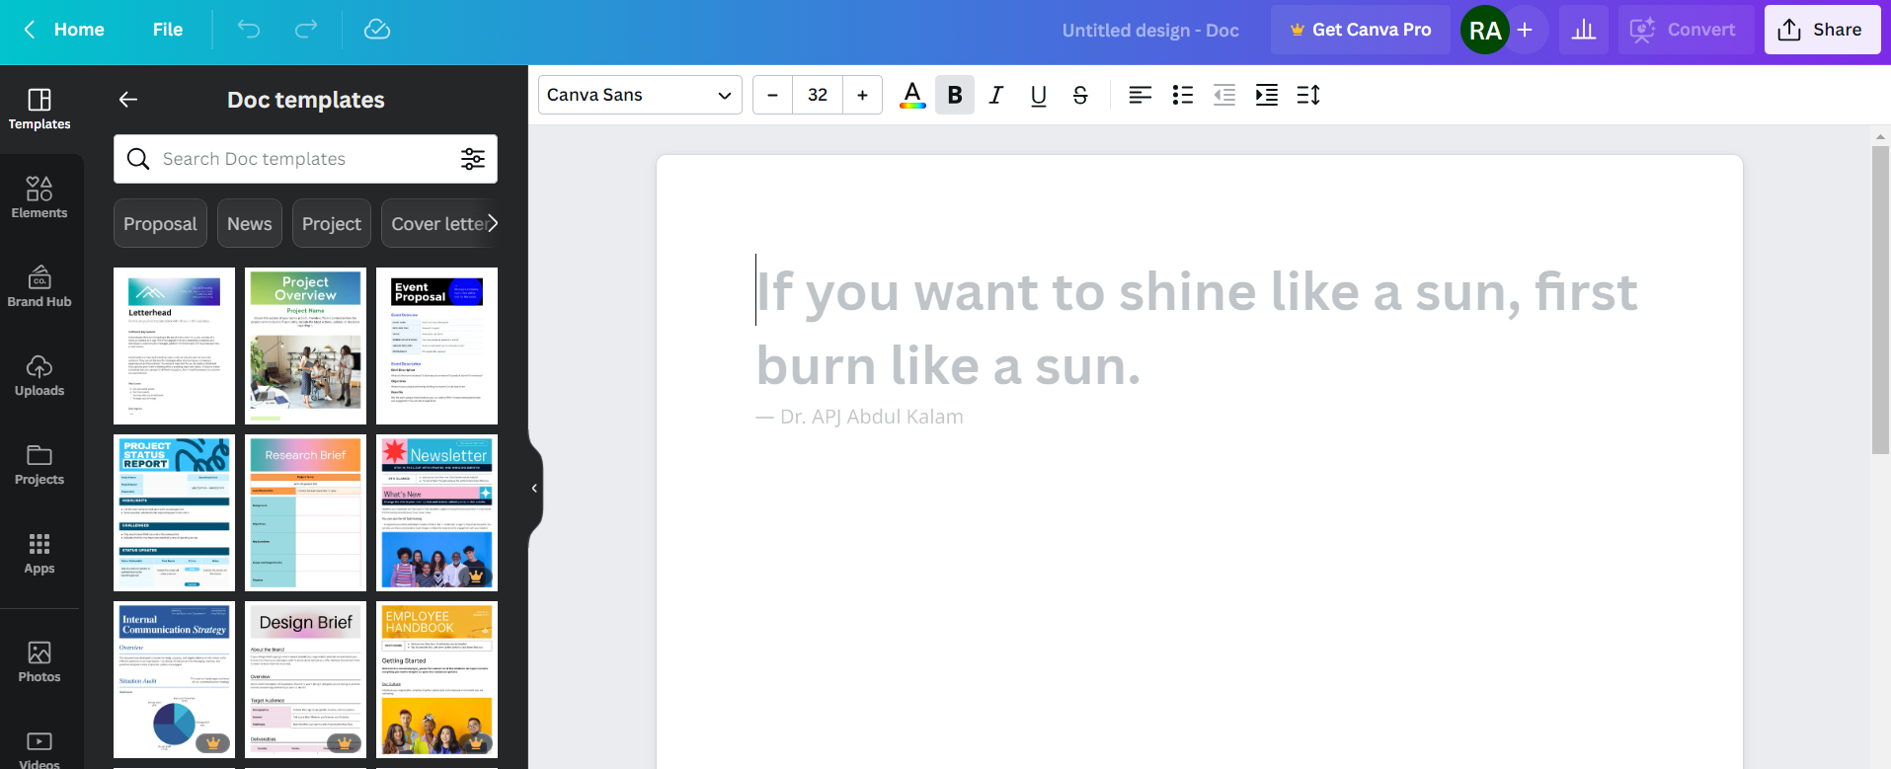Toggle strikethrough formatting
The height and width of the screenshot is (769, 1891).
pos(1080,95)
